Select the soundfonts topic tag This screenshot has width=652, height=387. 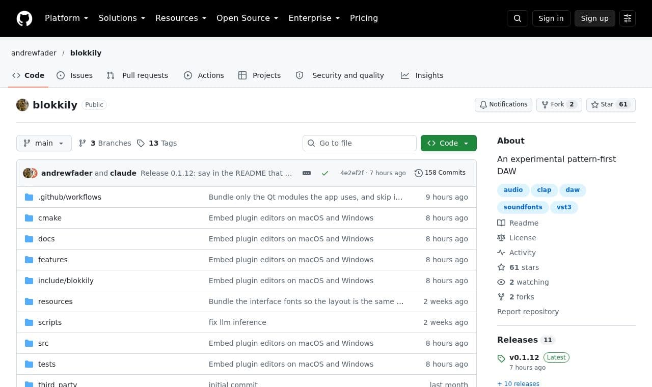click(x=523, y=207)
